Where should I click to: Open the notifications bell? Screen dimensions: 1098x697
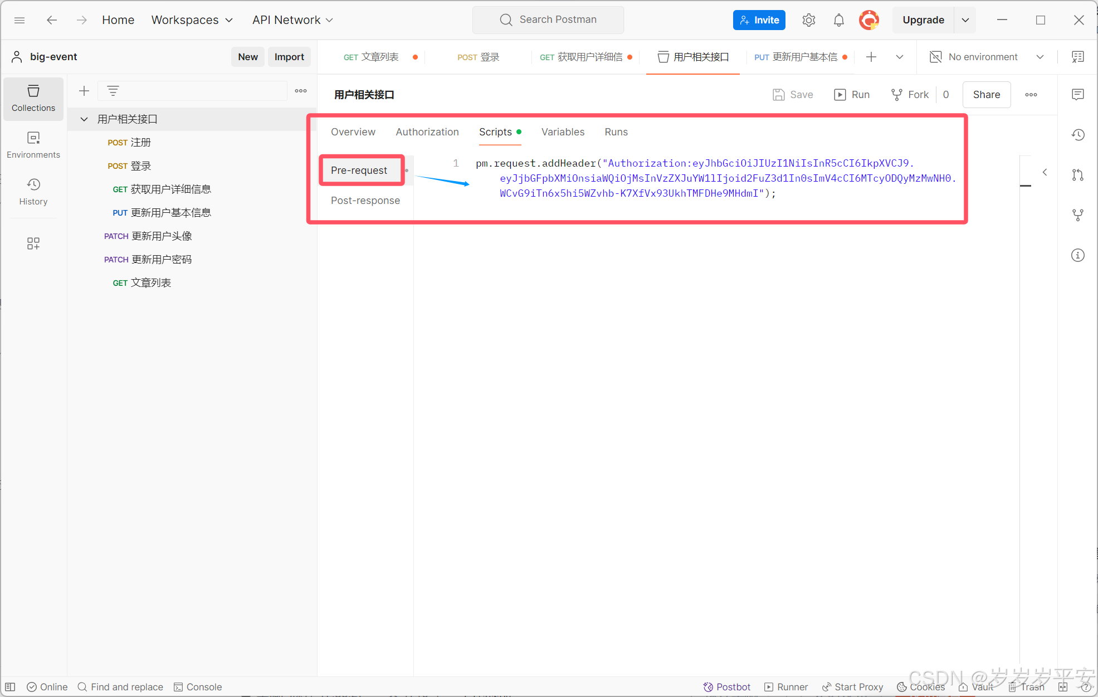(x=838, y=20)
